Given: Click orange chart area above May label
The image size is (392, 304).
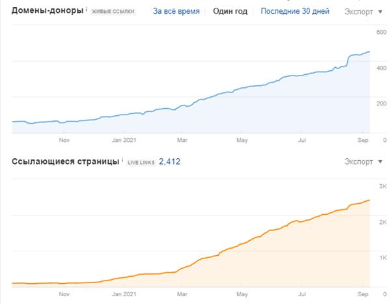Looking at the screenshot, I should click(x=242, y=265).
